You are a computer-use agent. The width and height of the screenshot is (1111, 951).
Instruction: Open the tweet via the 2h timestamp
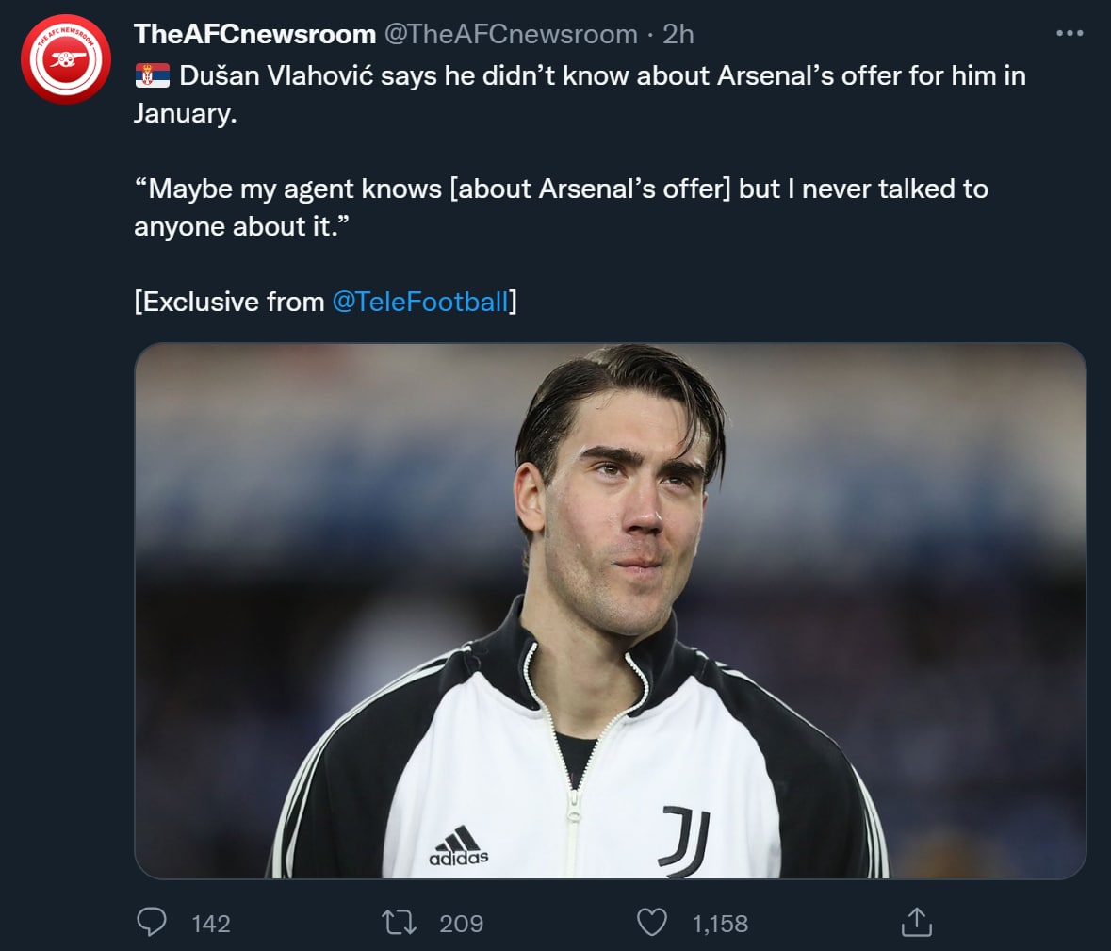coord(678,34)
